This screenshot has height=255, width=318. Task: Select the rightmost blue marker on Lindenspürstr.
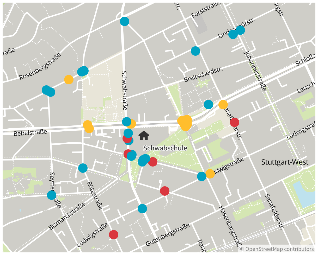240,30
